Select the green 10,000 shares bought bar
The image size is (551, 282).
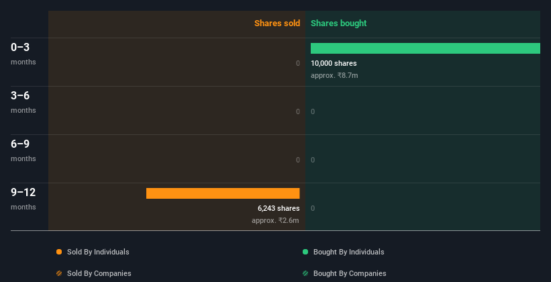(425, 48)
